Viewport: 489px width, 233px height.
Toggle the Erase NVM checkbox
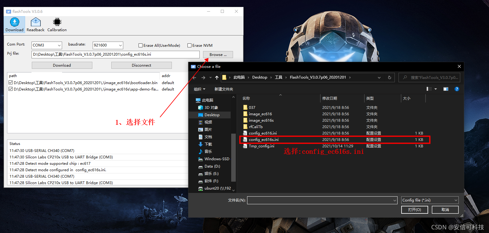[x=189, y=46]
